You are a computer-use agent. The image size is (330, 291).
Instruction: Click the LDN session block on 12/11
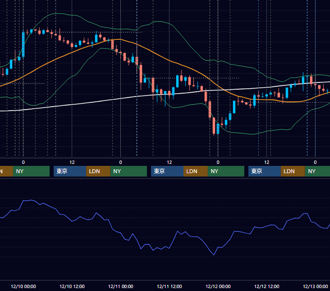pyautogui.click(x=196, y=171)
